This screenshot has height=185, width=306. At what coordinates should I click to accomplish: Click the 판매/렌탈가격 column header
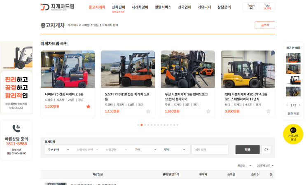pyautogui.click(x=171, y=174)
